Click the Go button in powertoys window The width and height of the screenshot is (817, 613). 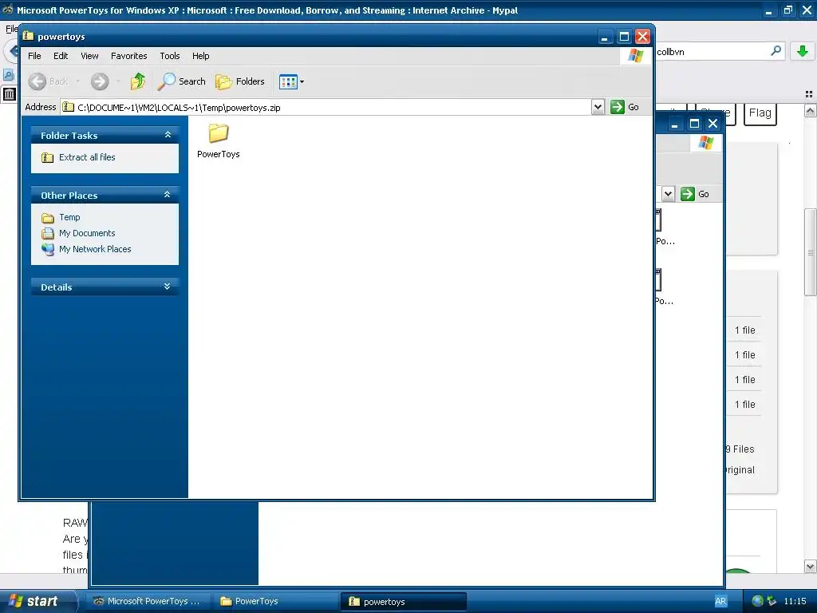625,107
